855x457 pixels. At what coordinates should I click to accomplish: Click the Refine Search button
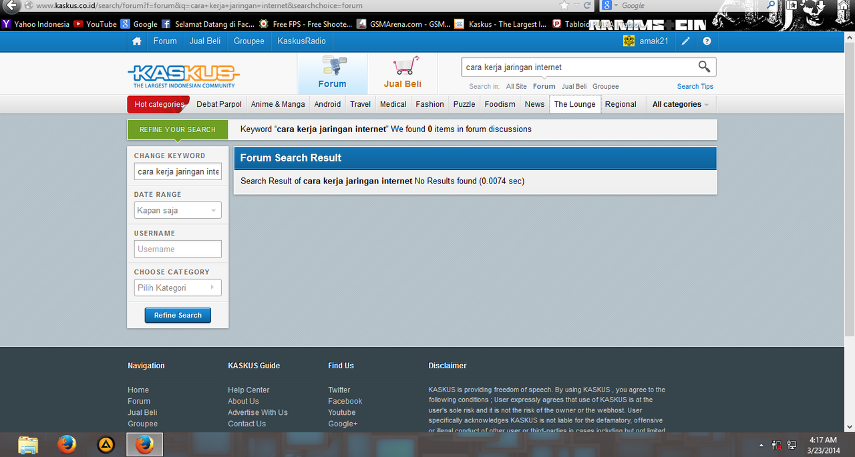click(x=178, y=316)
